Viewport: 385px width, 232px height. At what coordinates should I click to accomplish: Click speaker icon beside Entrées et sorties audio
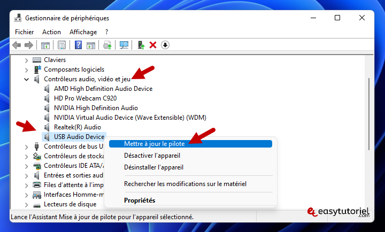[x=36, y=175]
